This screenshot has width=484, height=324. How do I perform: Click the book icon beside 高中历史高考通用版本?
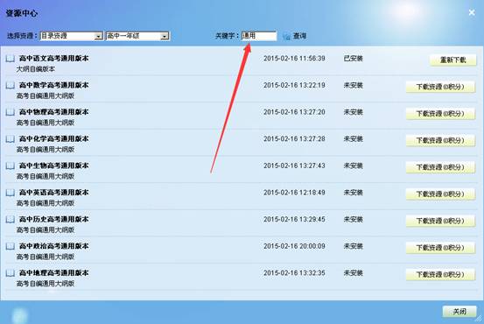click(10, 219)
